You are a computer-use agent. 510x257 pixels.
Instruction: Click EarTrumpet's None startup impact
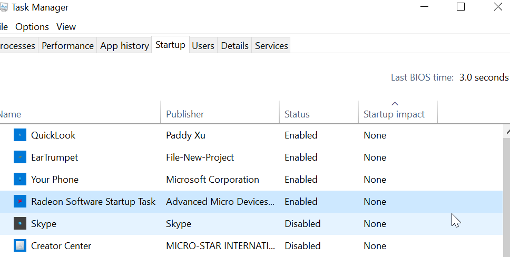click(375, 157)
